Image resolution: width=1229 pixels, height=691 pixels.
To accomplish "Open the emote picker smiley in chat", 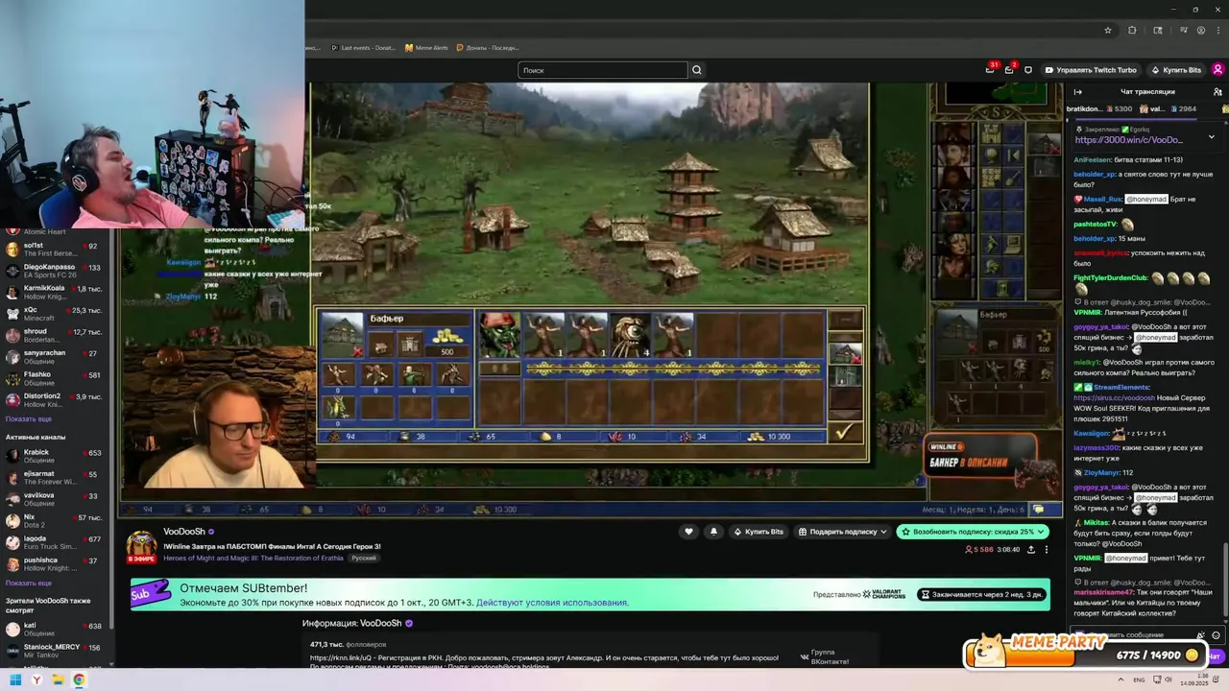I will (x=1216, y=635).
